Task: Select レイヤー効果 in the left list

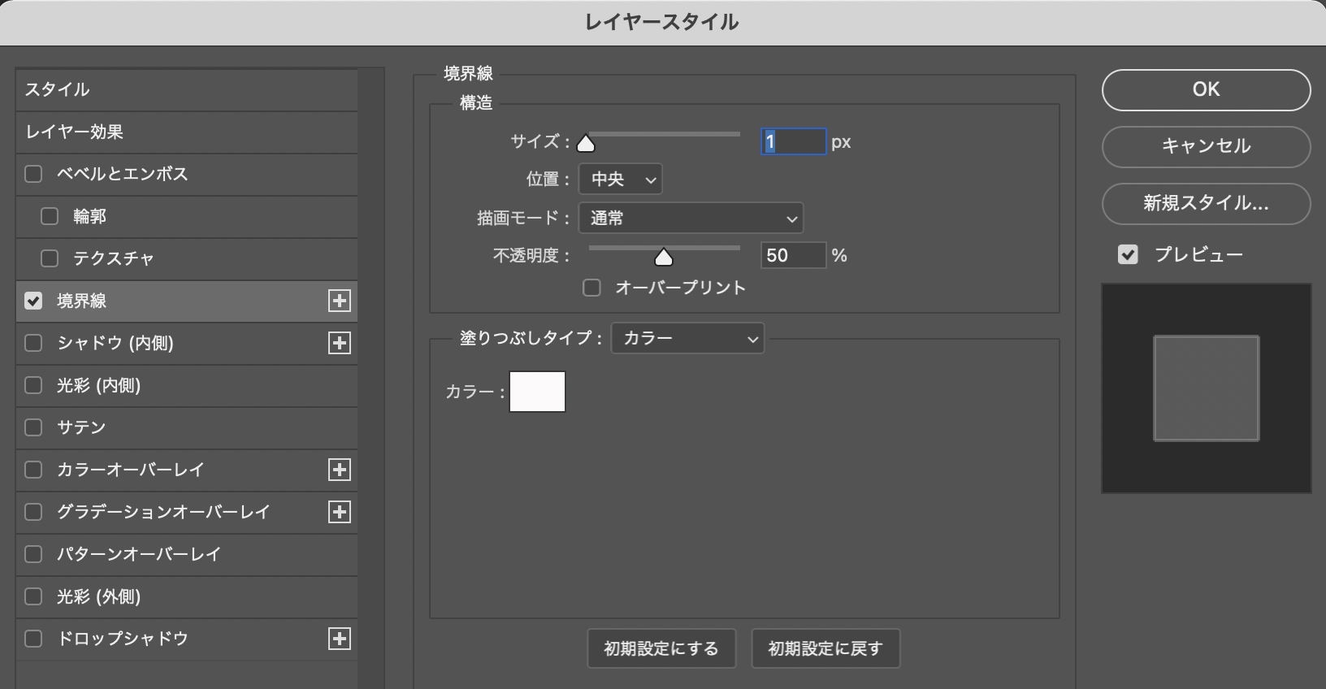Action: [x=186, y=132]
